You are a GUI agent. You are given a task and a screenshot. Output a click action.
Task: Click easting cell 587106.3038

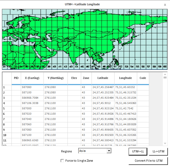click(32, 103)
